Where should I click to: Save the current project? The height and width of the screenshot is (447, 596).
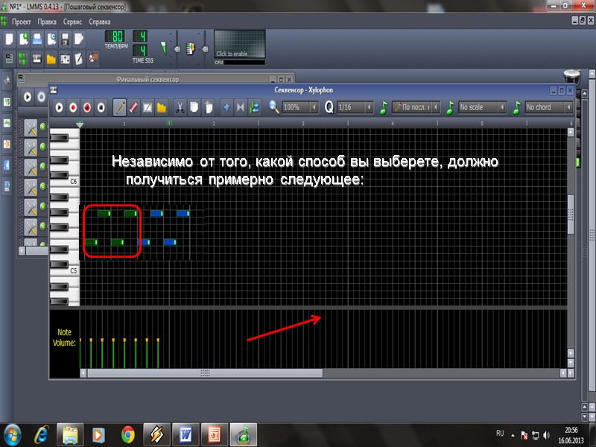tap(65, 39)
